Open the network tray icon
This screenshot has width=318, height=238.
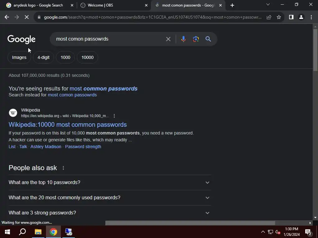[270, 232]
